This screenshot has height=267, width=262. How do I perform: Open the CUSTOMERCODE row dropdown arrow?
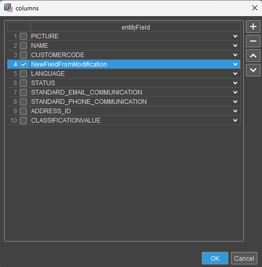tap(235, 55)
